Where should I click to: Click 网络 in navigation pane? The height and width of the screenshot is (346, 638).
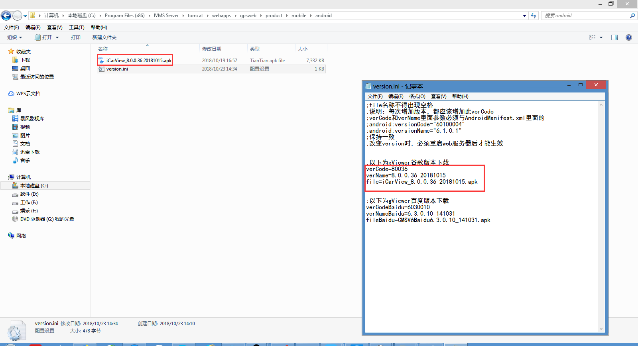[17, 236]
